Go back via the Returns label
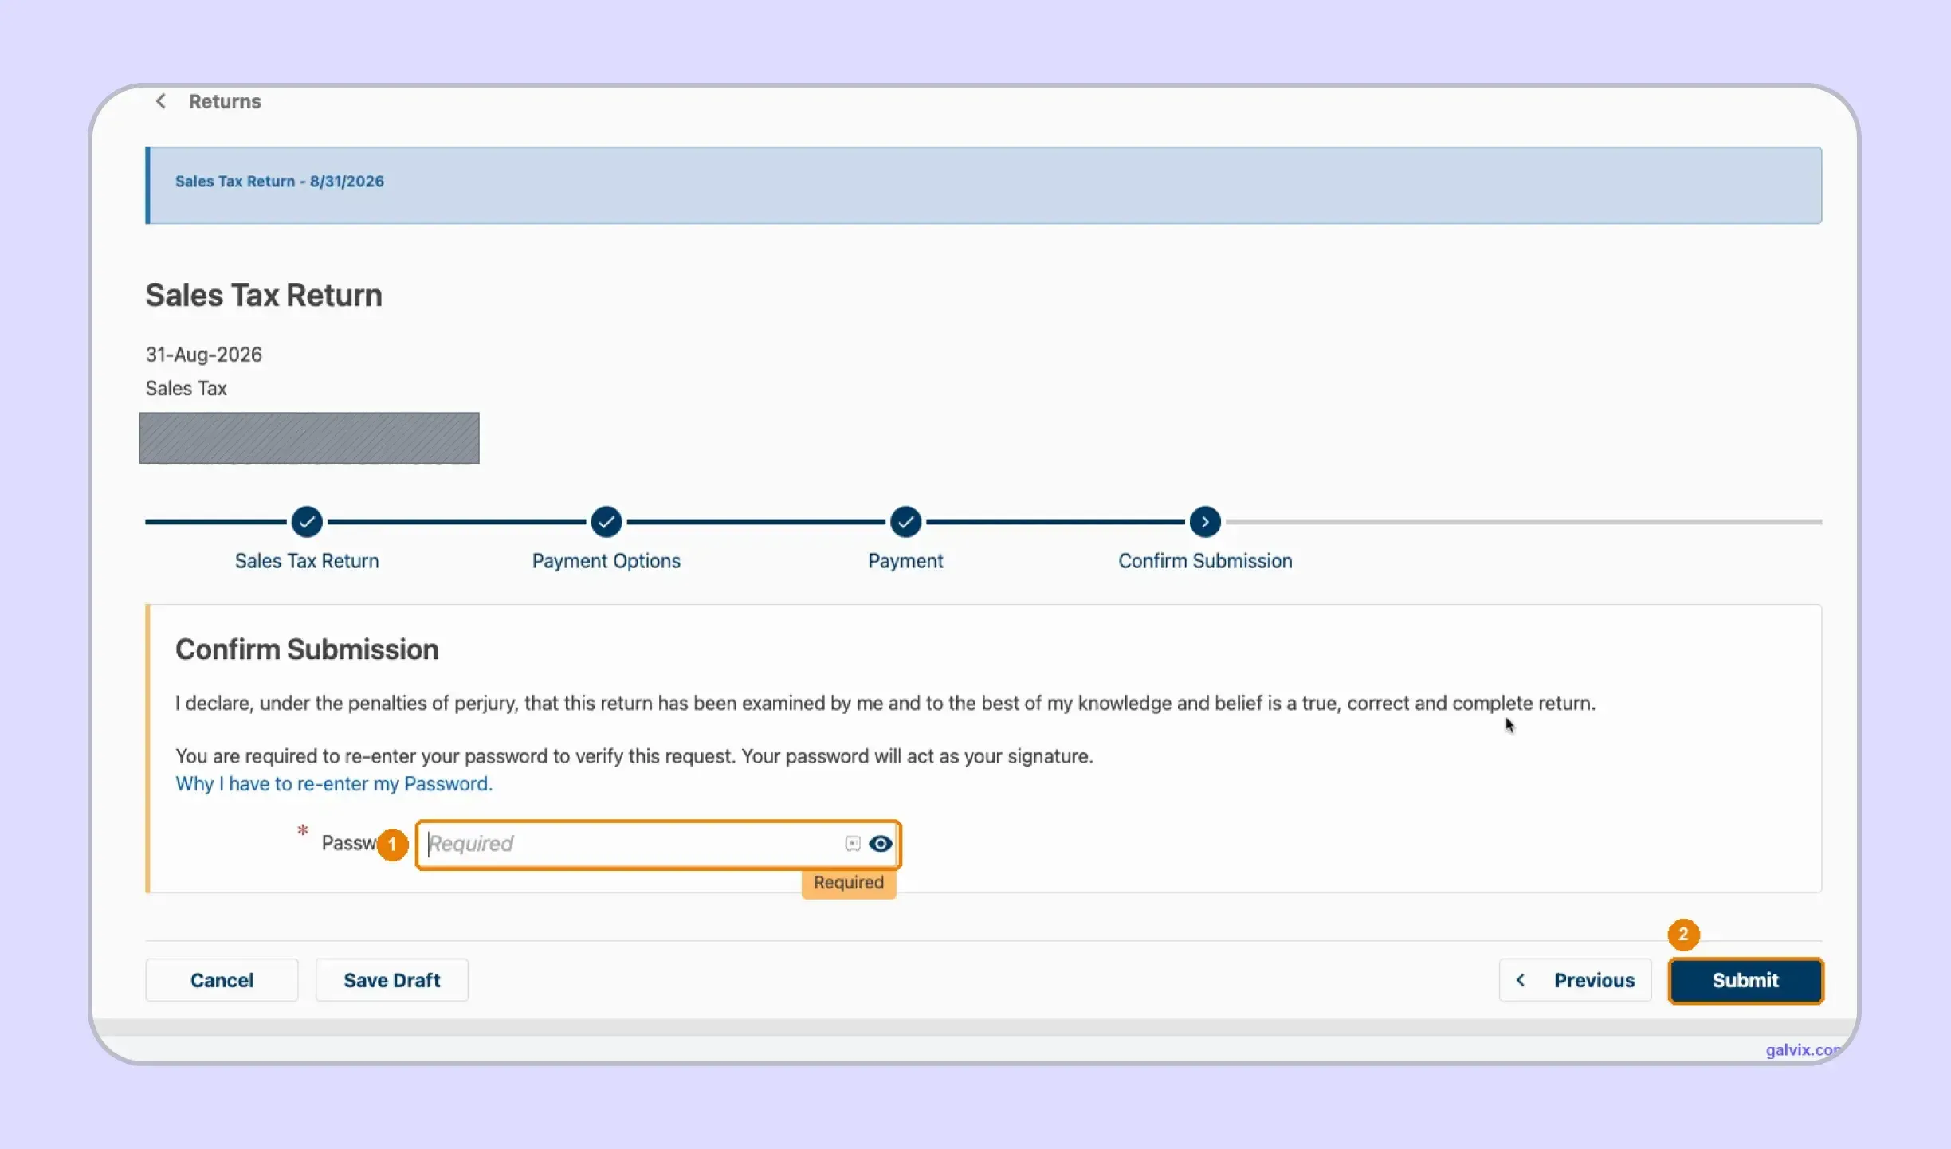Screen dimensions: 1951x1149 click(225, 101)
